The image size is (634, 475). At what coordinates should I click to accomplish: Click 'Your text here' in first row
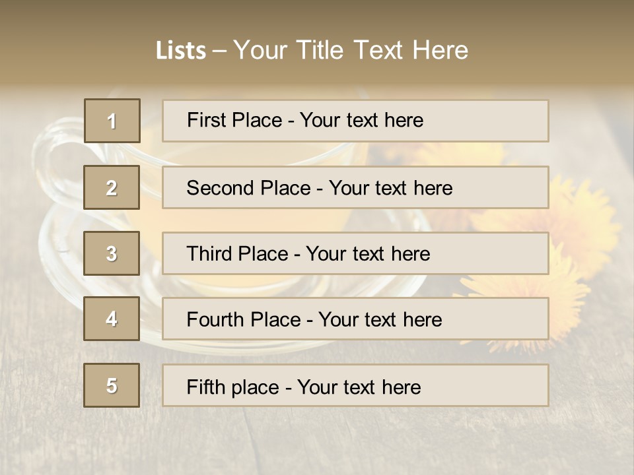(x=361, y=120)
